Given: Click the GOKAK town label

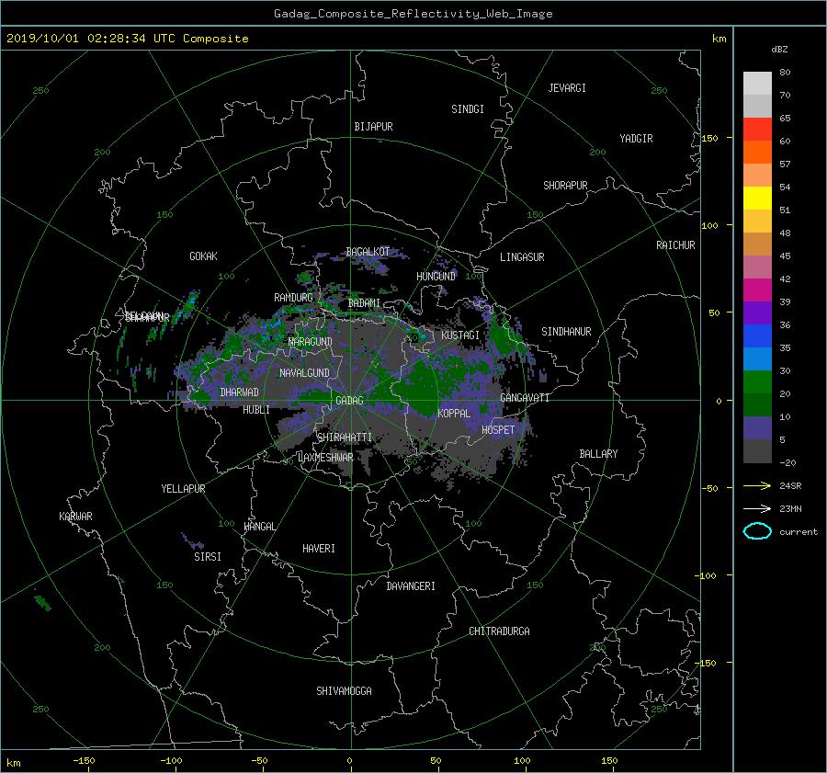Looking at the screenshot, I should [x=203, y=256].
